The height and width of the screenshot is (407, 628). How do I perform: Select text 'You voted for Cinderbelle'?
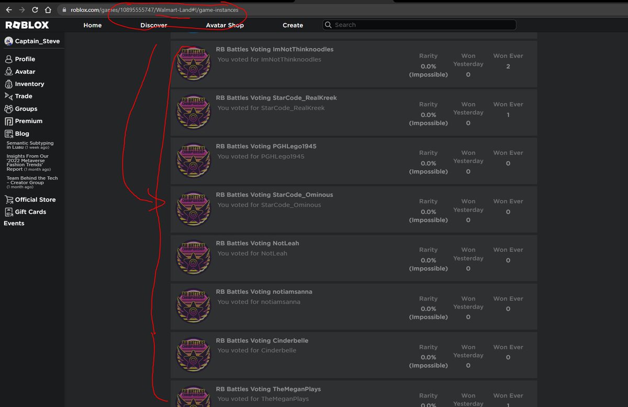coord(257,350)
